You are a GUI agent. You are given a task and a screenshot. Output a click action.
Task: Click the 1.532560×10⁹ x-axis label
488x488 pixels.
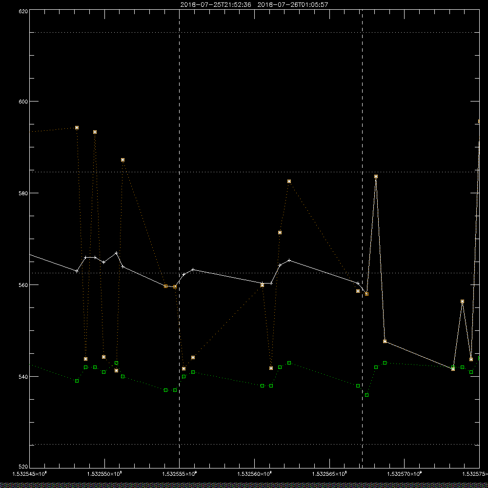[x=255, y=474]
